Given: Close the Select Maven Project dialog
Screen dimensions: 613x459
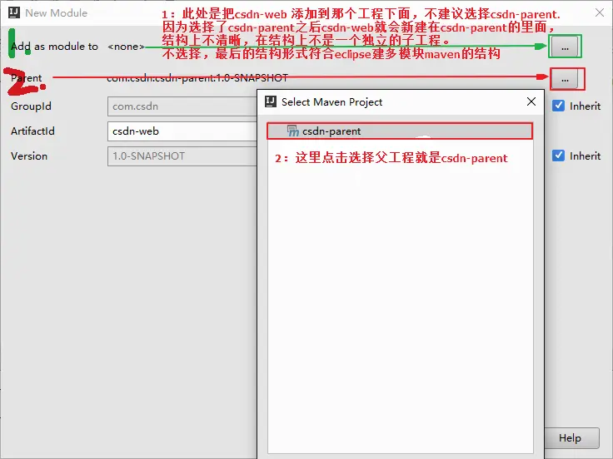Looking at the screenshot, I should click(x=531, y=102).
